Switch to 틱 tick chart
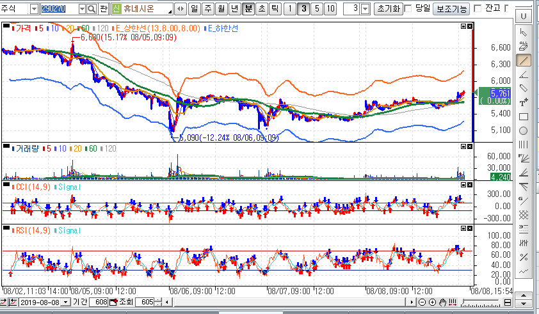 pyautogui.click(x=275, y=9)
